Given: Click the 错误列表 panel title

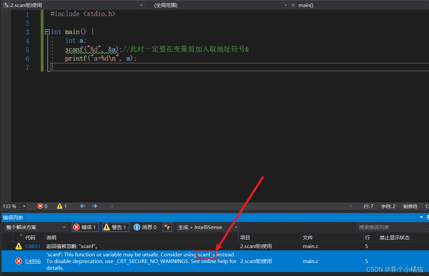Looking at the screenshot, I should (x=13, y=217).
